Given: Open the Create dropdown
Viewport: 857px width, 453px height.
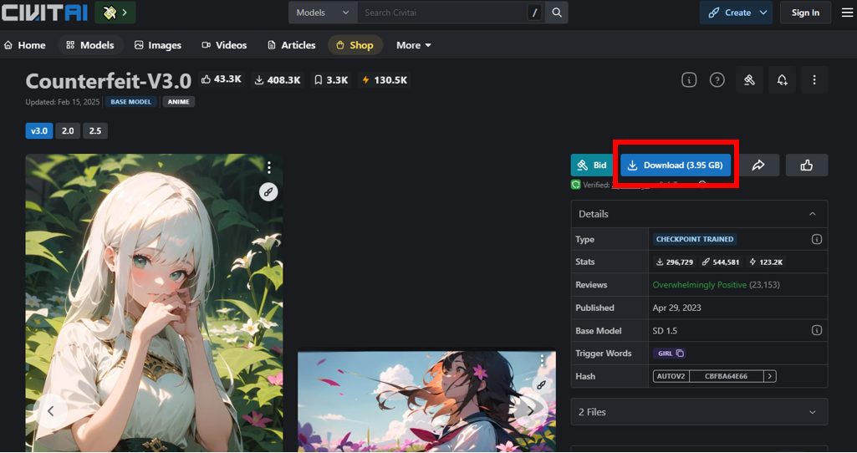Looking at the screenshot, I should click(x=736, y=13).
